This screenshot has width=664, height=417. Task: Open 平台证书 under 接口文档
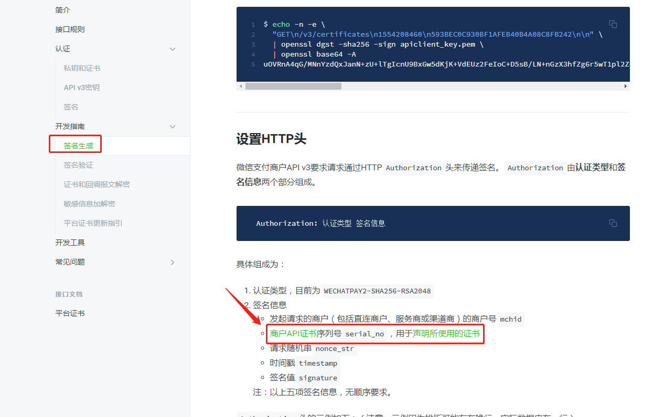click(x=70, y=313)
